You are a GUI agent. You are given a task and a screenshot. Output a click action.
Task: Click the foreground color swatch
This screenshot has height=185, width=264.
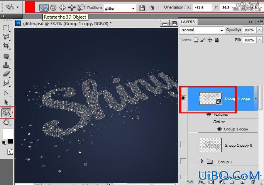pos(8,134)
